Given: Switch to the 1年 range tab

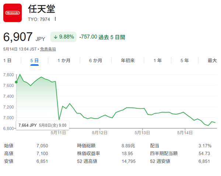Looking at the screenshot, I should click(158, 61).
